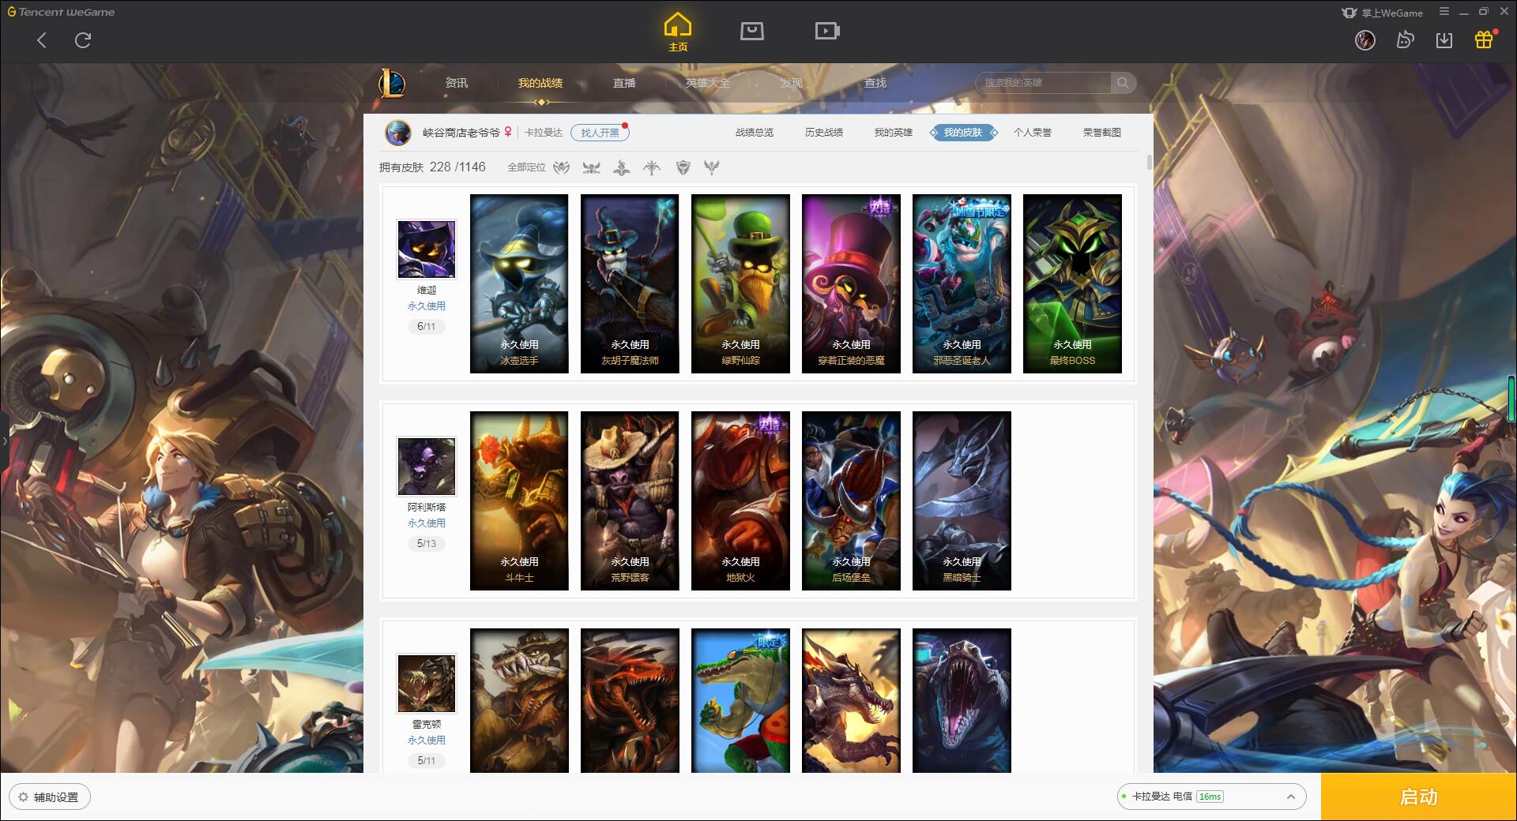The width and height of the screenshot is (1517, 821).
Task: Open the download manager icon
Action: click(x=1444, y=40)
